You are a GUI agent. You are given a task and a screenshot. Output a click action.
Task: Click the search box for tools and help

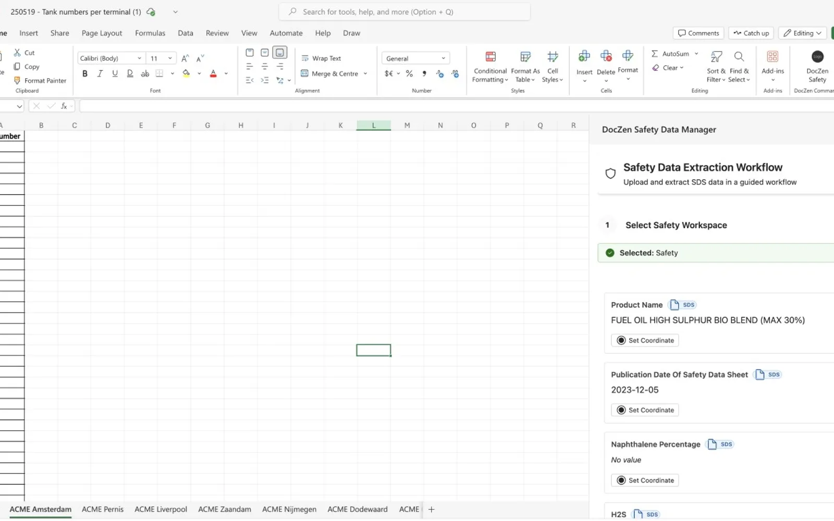pos(404,11)
